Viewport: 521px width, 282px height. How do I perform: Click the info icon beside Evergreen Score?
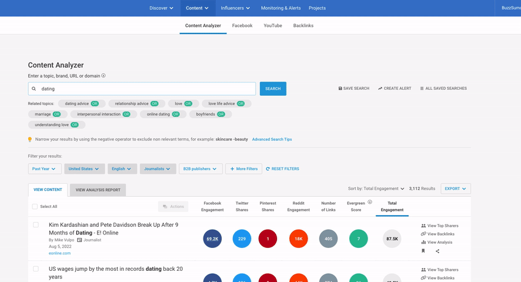370,202
